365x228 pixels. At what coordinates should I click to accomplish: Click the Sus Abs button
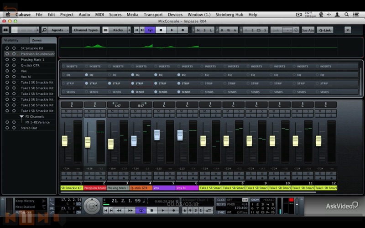click(308, 30)
